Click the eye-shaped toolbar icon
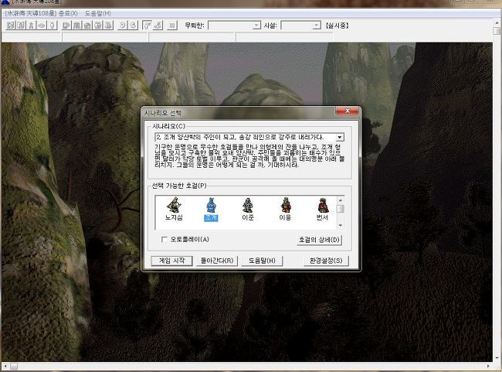502x372 pixels. (42, 26)
